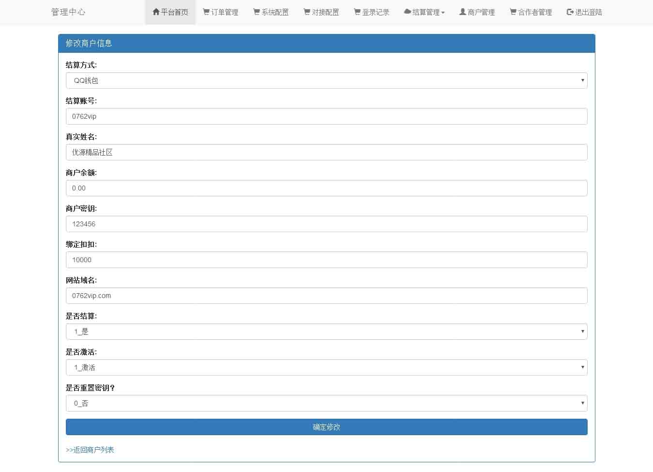Open the 是否激活 dropdown
The width and height of the screenshot is (653, 472).
tap(326, 367)
